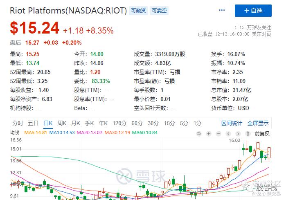Click the 可融资 tag

(x=138, y=11)
